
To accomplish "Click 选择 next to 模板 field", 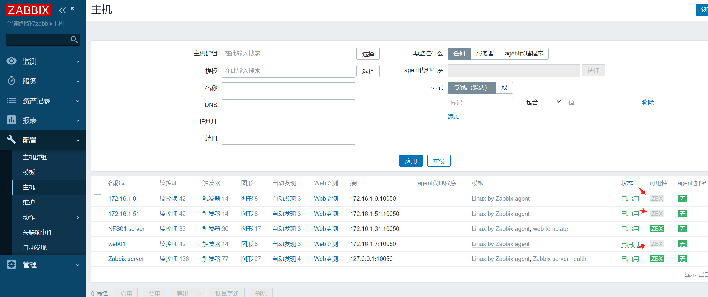I will 368,71.
